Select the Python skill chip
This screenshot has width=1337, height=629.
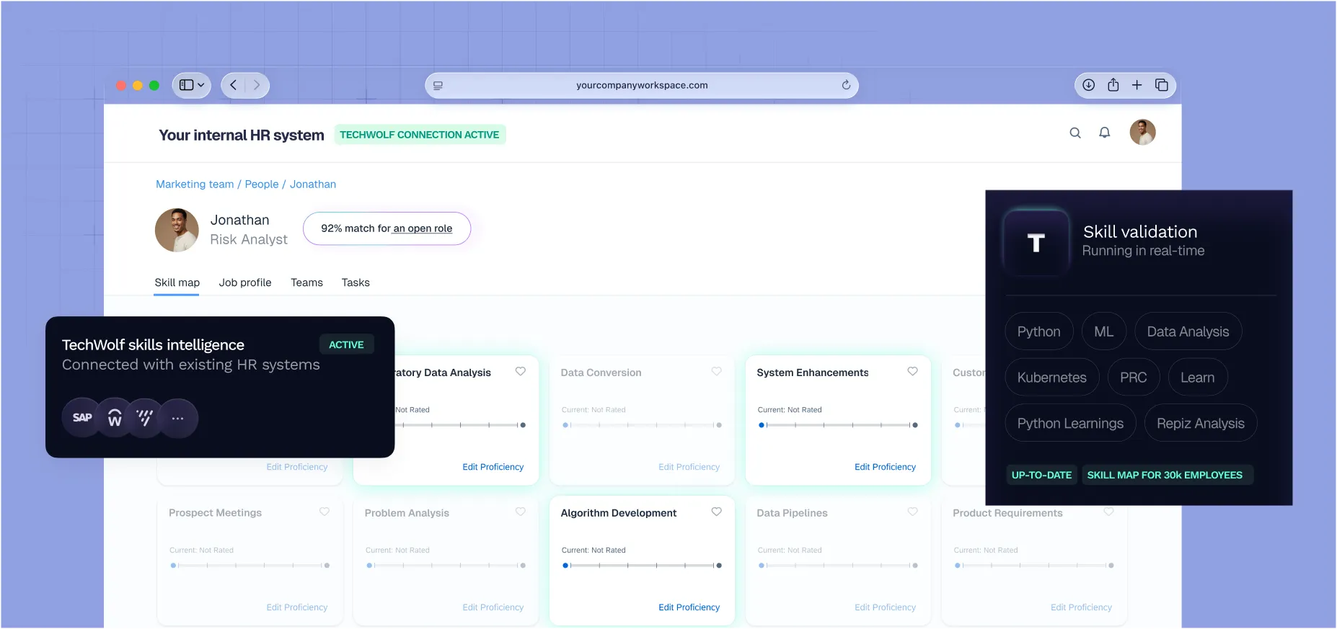(x=1039, y=331)
